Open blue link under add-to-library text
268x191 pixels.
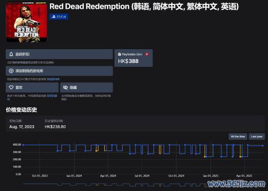point(53,79)
